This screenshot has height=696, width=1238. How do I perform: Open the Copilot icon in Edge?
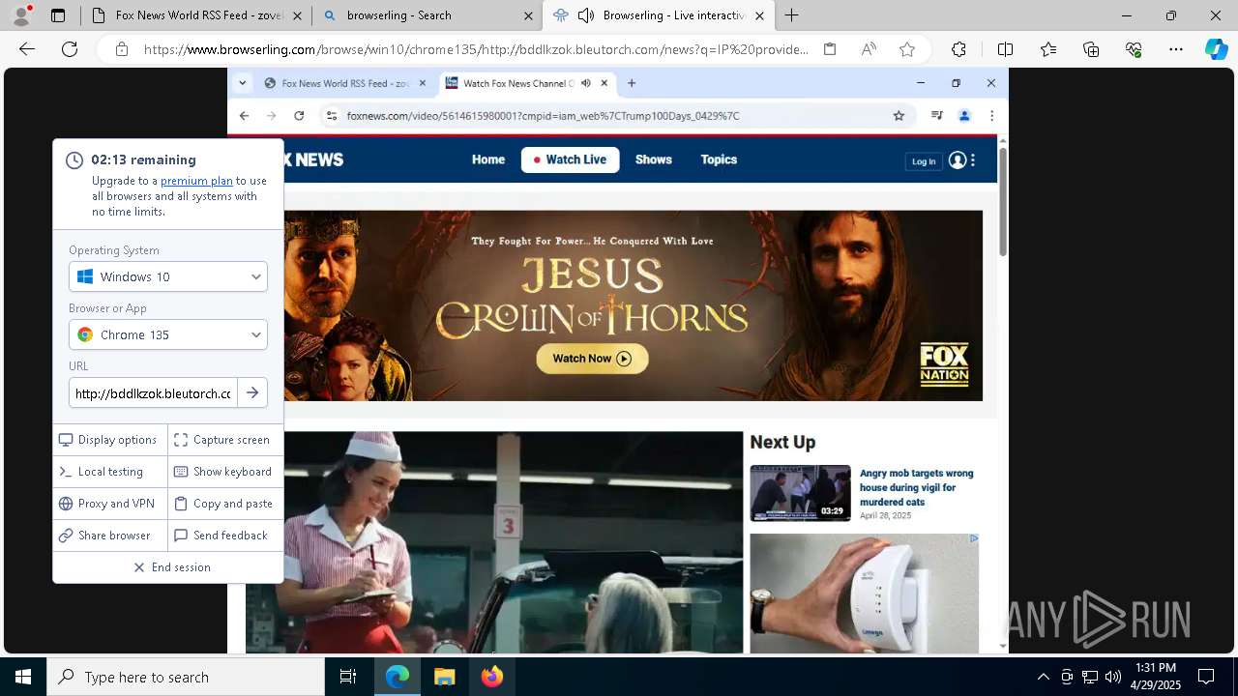click(x=1216, y=49)
